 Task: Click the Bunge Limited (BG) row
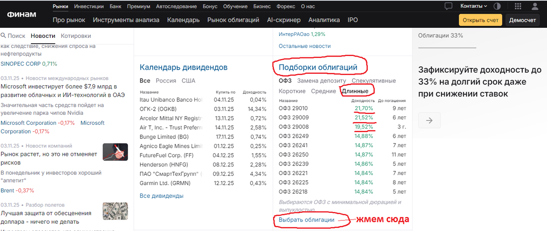[x=203, y=137]
